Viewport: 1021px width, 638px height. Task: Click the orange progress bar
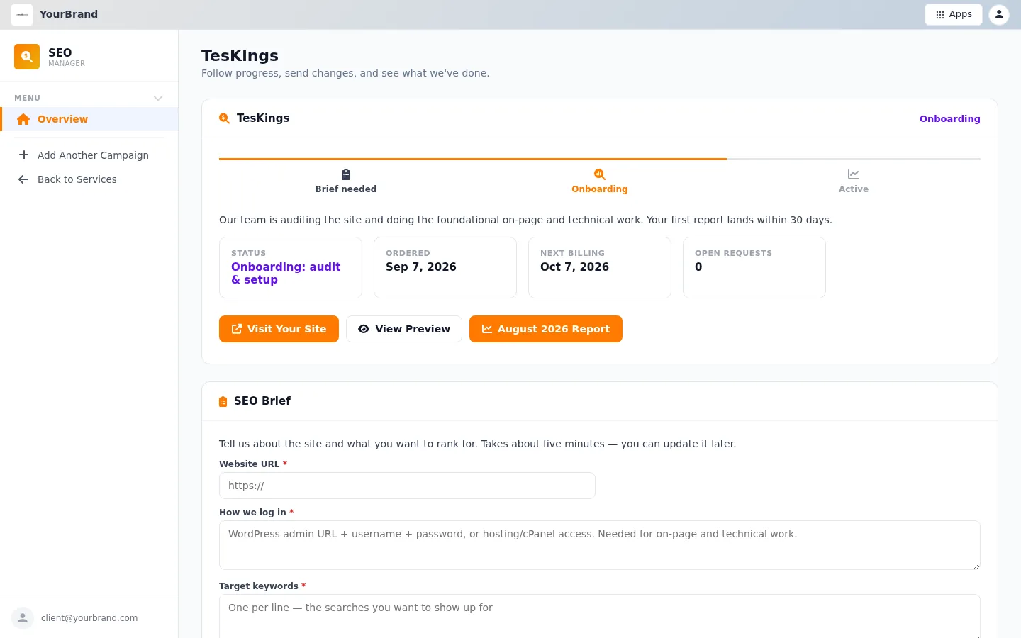pyautogui.click(x=473, y=159)
